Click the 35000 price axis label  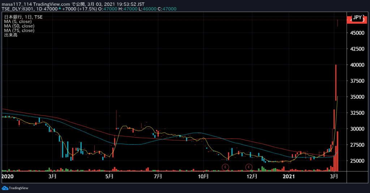tap(357, 97)
